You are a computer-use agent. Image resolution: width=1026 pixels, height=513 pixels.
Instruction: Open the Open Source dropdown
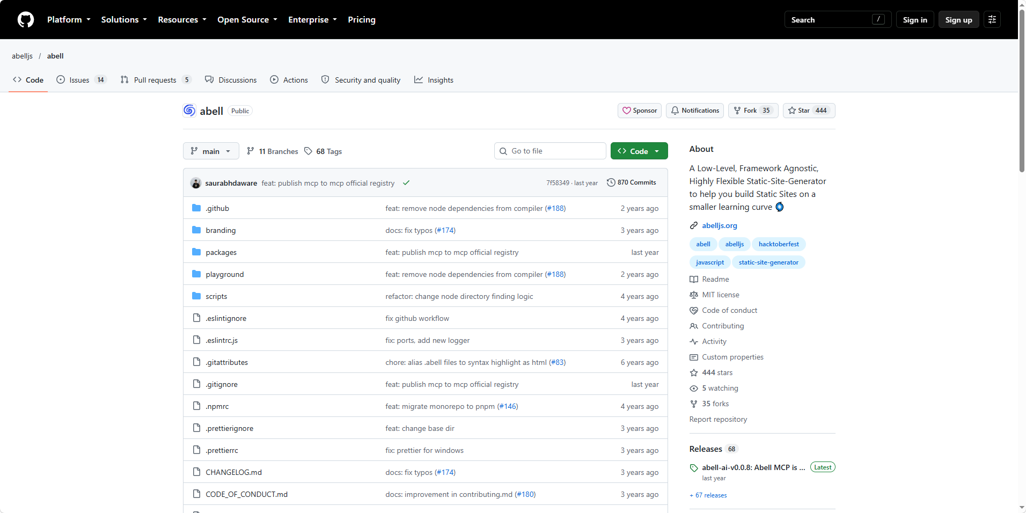coord(247,20)
